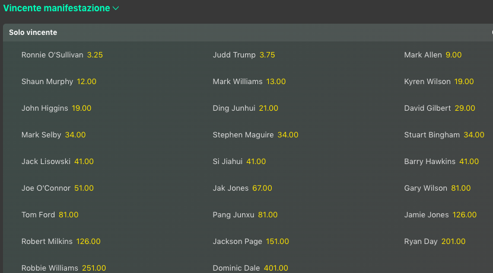This screenshot has height=273, width=493.
Task: Pick Judd Trump at 3.75
Action: click(x=267, y=55)
